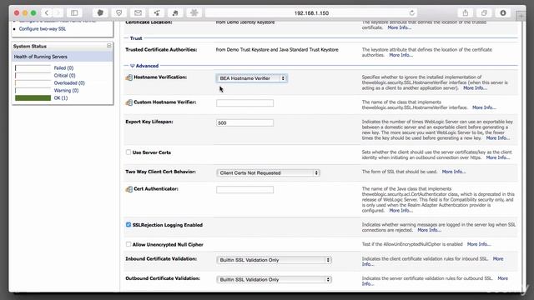Click the Outbound Certificate Validation label
Viewport: 534px width, 300px height.
pyautogui.click(x=163, y=278)
